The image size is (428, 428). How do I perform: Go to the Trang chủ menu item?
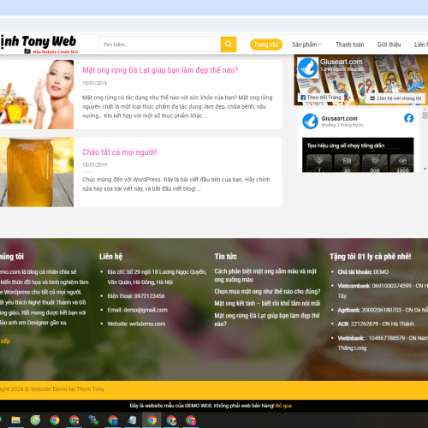[x=266, y=45]
